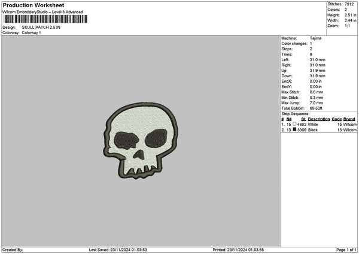
Task: Click stitch count '4602' in stop sequence
Action: tap(302, 125)
